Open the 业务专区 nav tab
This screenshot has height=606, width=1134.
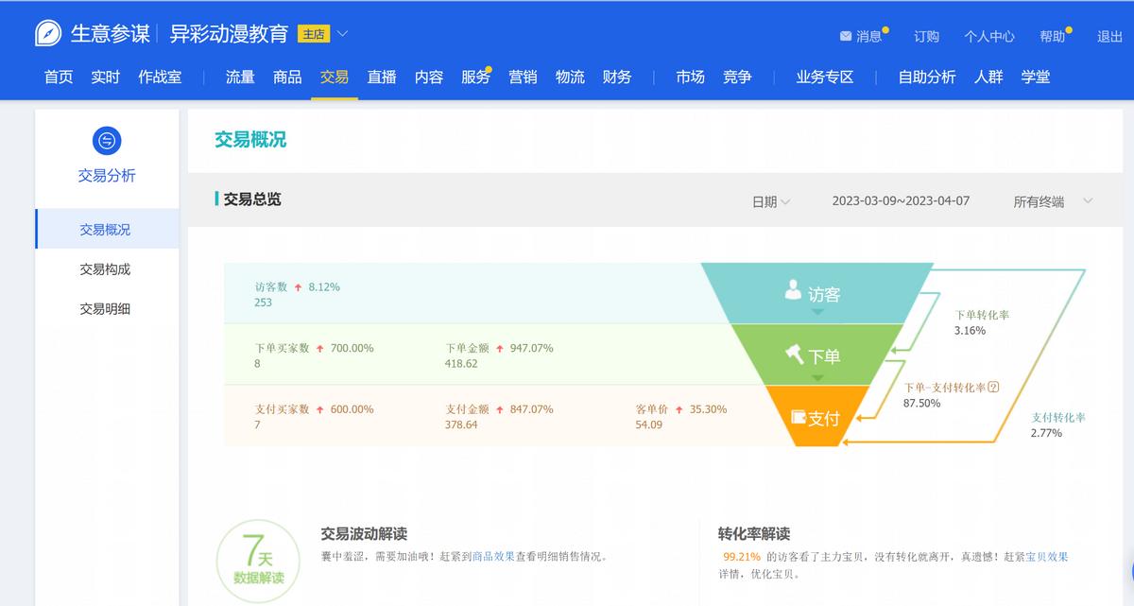point(825,77)
